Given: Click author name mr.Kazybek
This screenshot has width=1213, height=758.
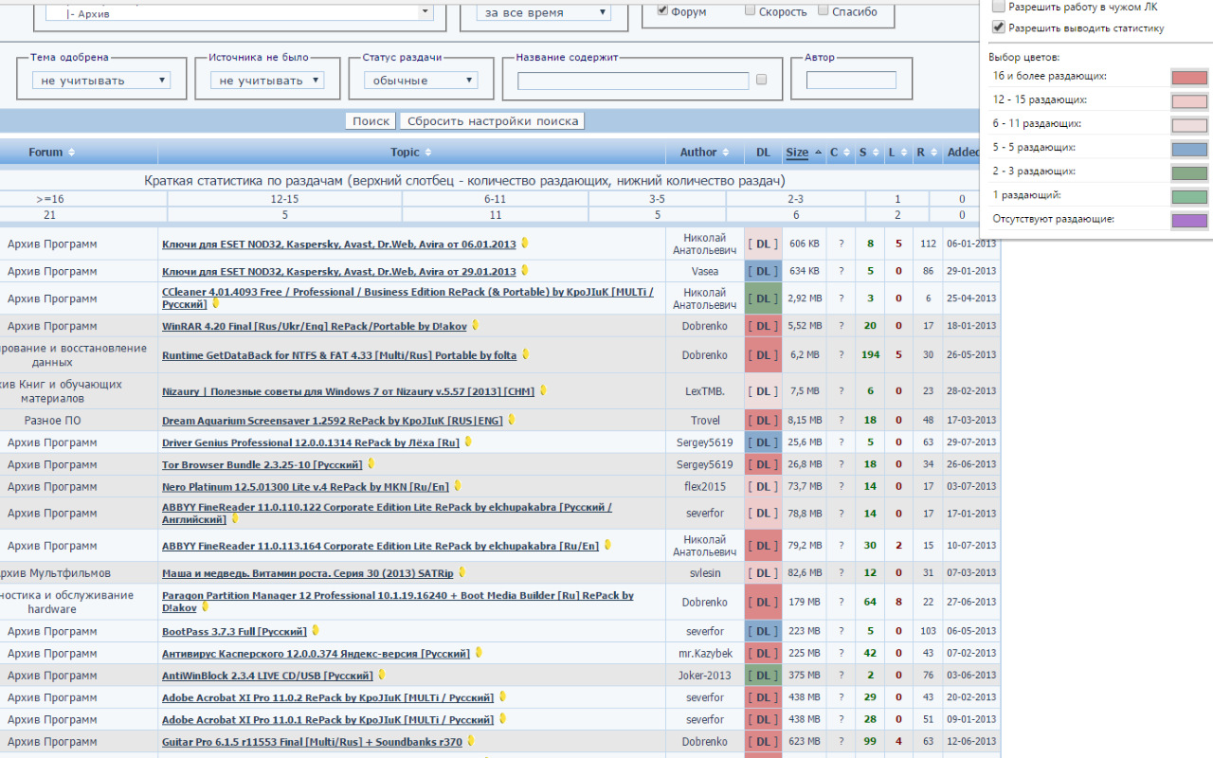Looking at the screenshot, I should point(705,654).
